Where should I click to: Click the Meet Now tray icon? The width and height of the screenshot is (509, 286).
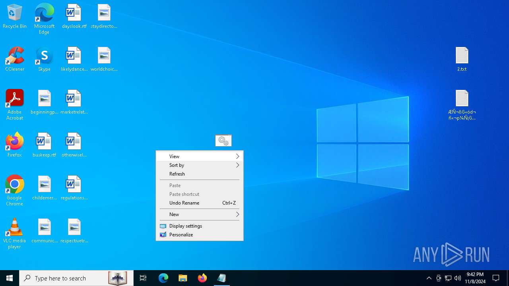click(439, 278)
